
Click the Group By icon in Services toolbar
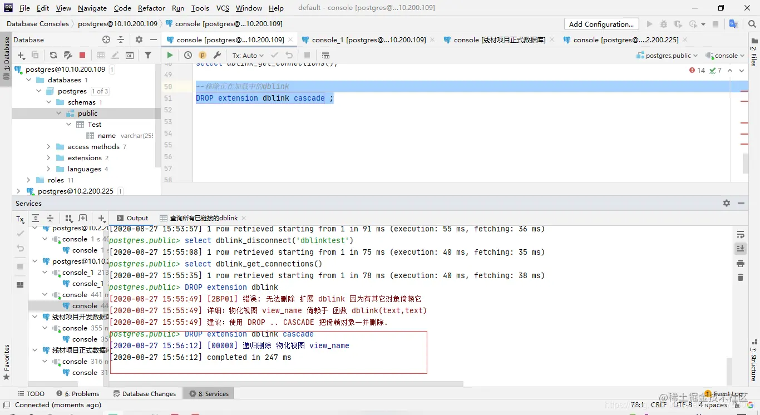pyautogui.click(x=68, y=218)
